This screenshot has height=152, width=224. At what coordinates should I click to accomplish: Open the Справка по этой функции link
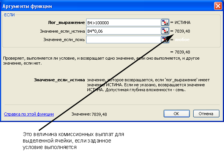point(29,114)
